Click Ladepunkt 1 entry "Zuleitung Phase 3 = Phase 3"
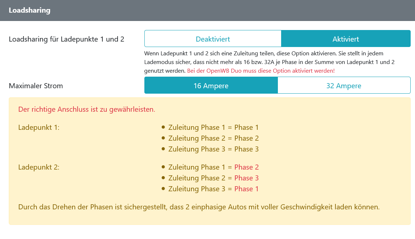 (213, 149)
